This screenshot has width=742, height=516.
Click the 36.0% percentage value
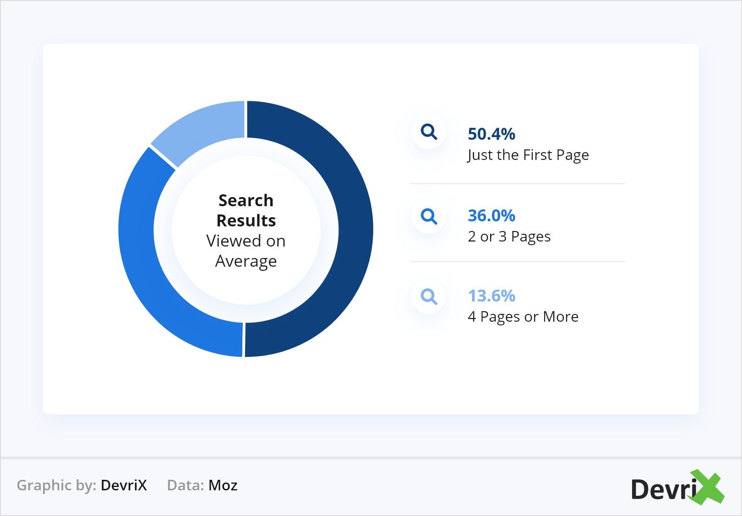[491, 215]
